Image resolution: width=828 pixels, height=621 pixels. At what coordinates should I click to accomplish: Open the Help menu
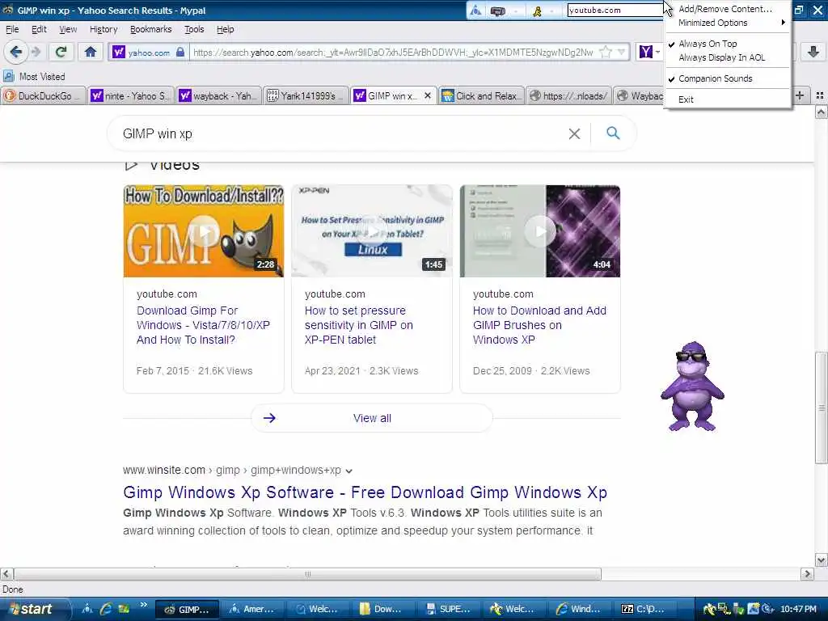pyautogui.click(x=225, y=29)
